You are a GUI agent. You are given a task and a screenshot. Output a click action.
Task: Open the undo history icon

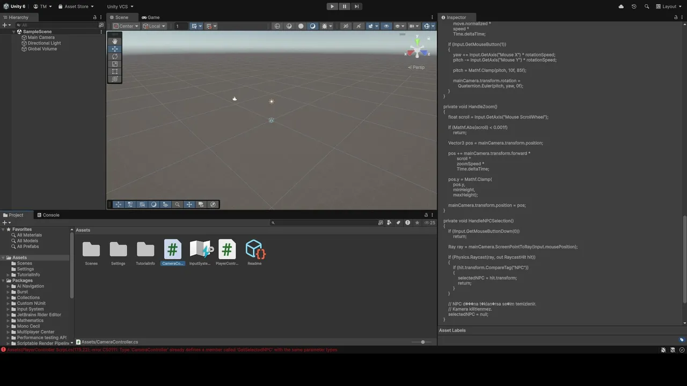coord(634,6)
